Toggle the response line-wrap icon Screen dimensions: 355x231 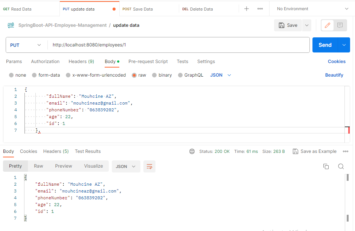coord(149,166)
